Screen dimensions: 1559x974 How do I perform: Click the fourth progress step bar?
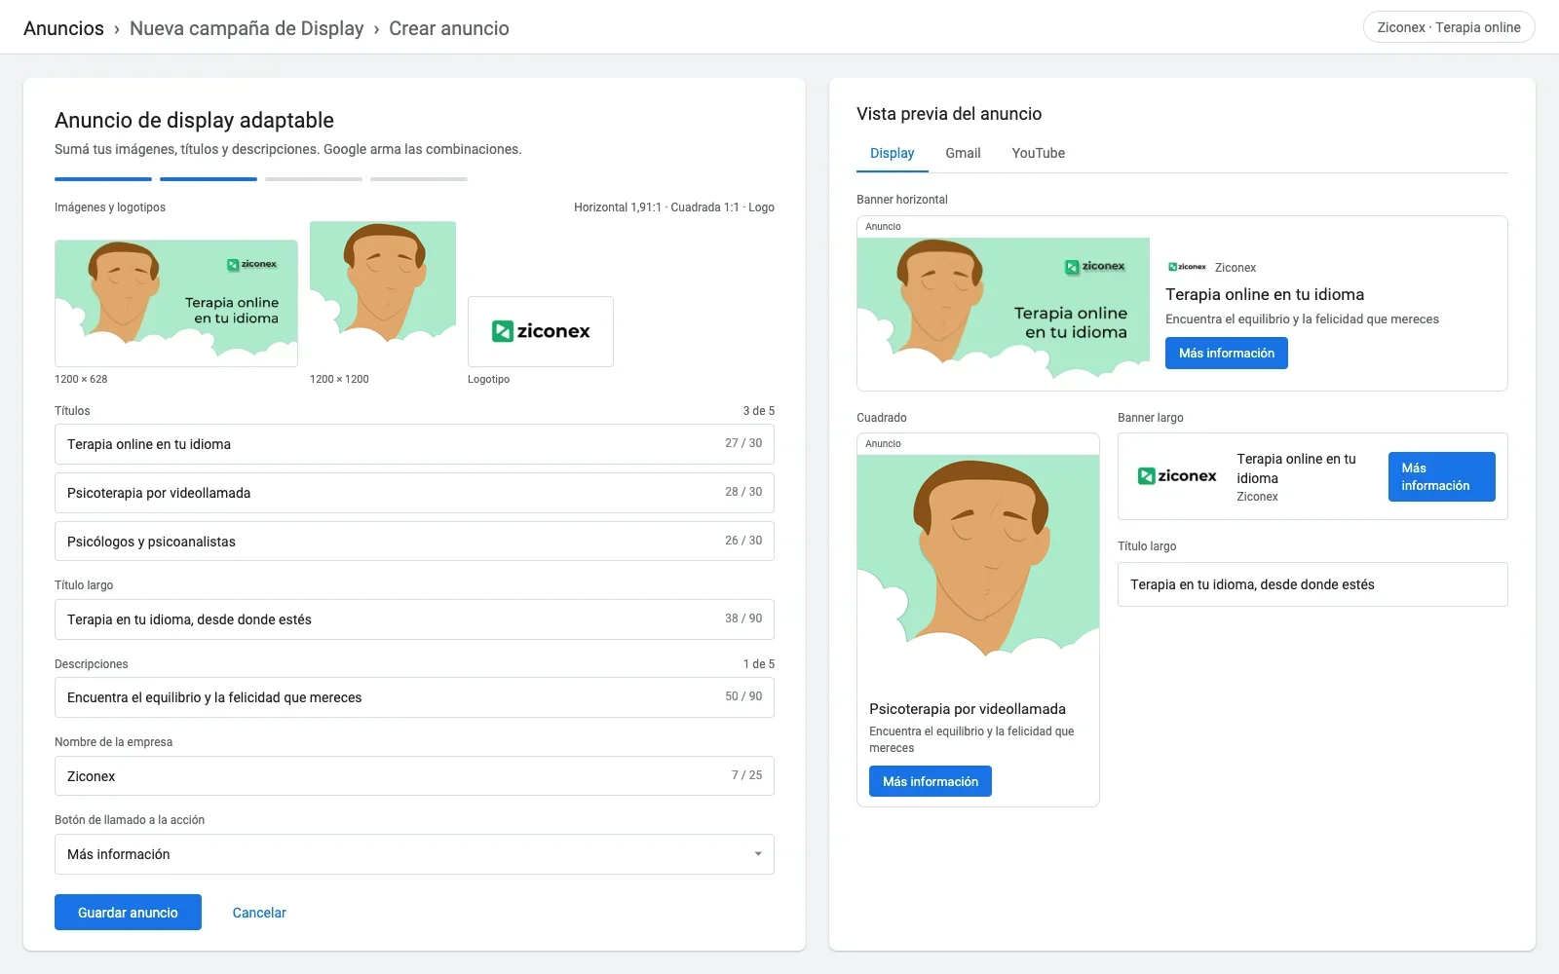click(419, 179)
